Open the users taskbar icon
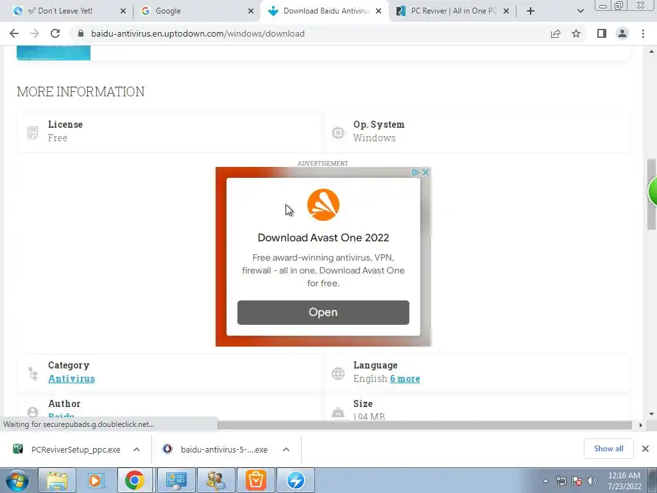The image size is (657, 493). click(216, 480)
